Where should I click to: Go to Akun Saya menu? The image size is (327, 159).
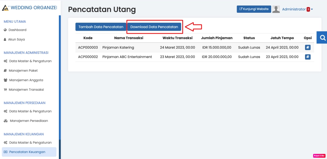point(16,40)
